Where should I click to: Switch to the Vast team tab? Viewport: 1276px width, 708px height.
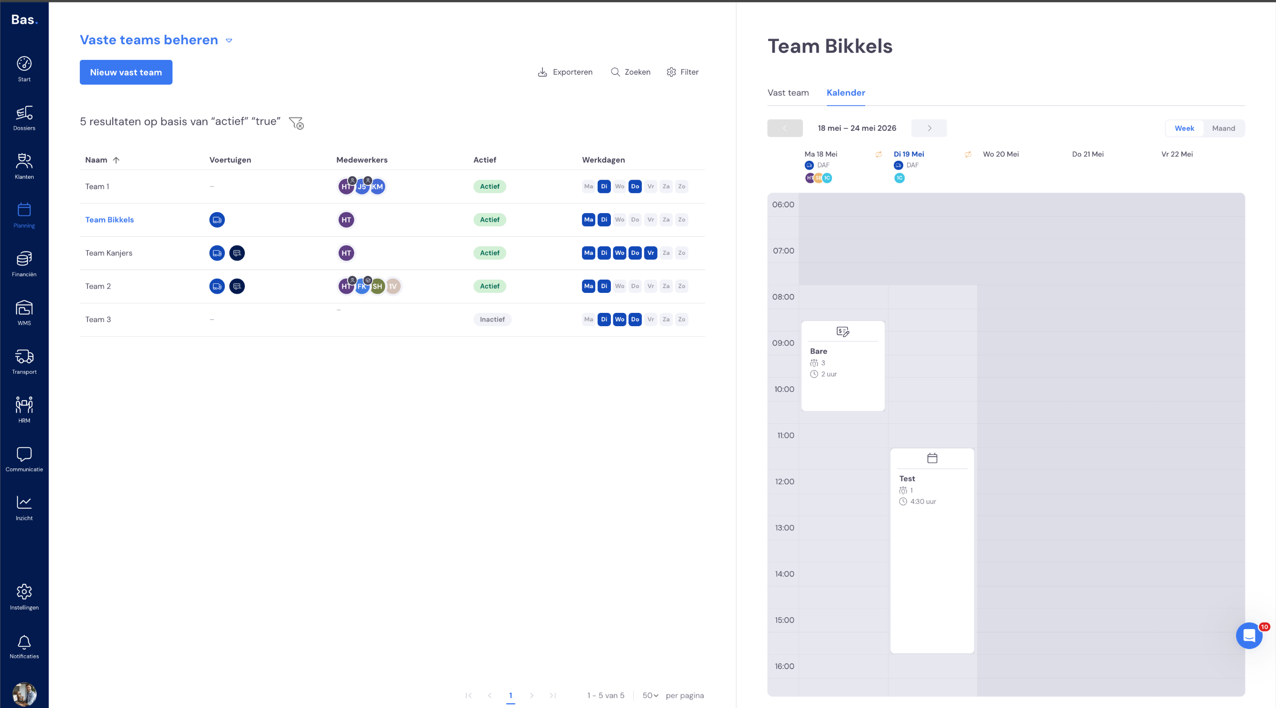(x=788, y=93)
